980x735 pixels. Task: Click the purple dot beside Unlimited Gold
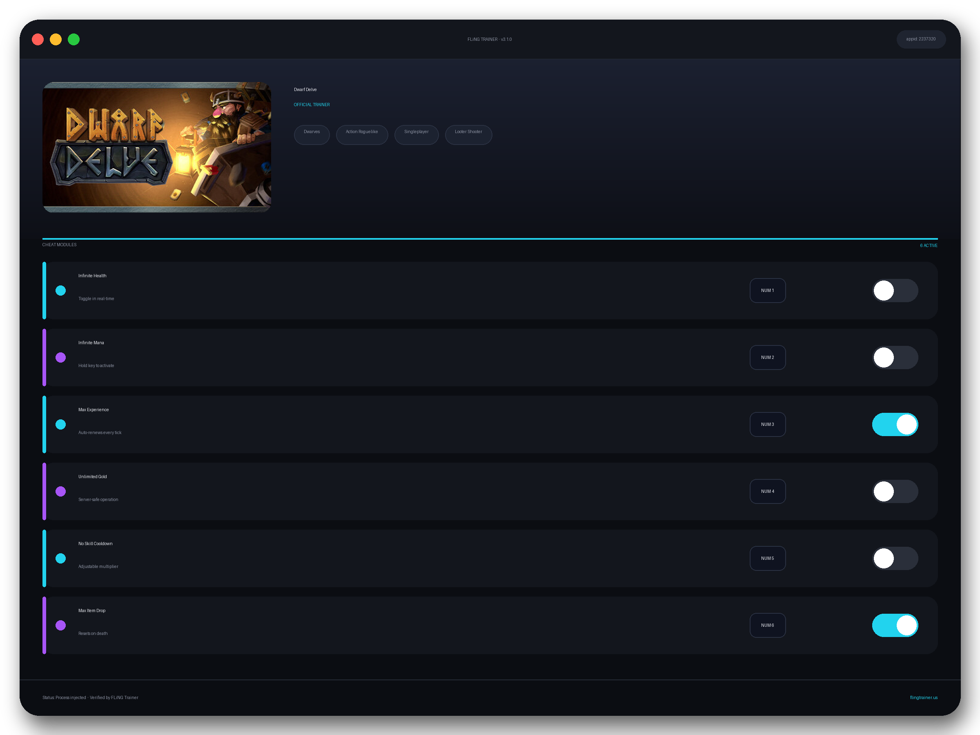point(61,491)
